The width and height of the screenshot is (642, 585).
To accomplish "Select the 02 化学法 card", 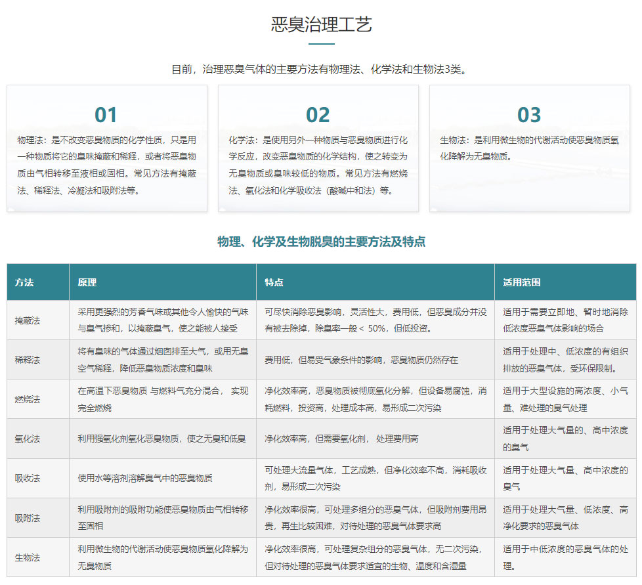I will 318,148.
